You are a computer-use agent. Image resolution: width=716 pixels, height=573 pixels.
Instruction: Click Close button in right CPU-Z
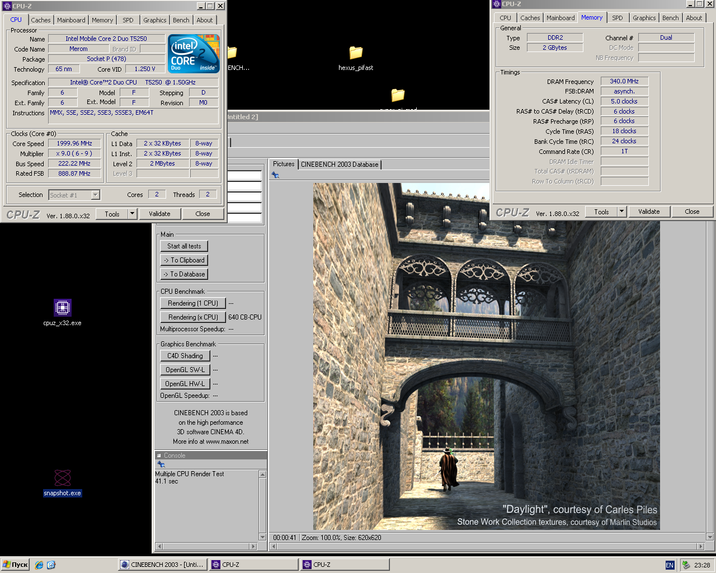click(692, 212)
